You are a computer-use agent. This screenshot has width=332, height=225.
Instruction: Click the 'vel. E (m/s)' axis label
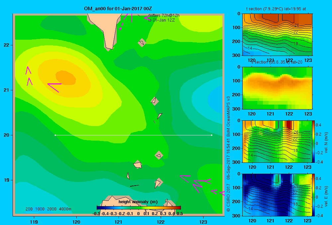(x=326, y=196)
